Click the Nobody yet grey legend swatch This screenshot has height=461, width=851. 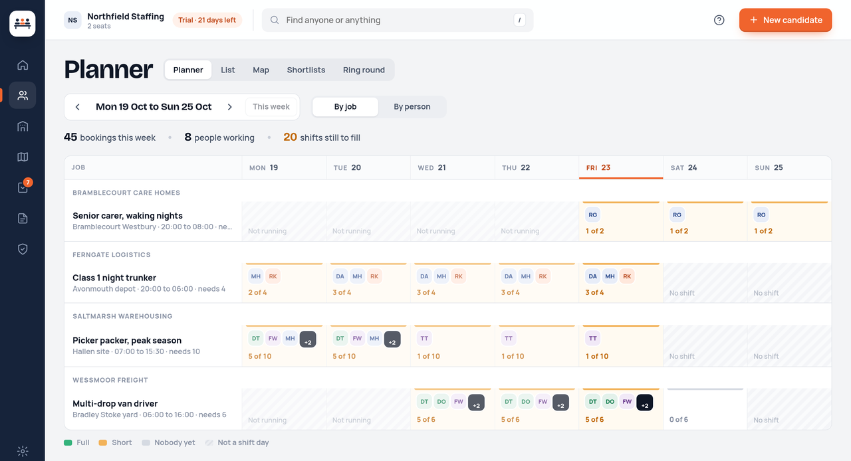(146, 443)
